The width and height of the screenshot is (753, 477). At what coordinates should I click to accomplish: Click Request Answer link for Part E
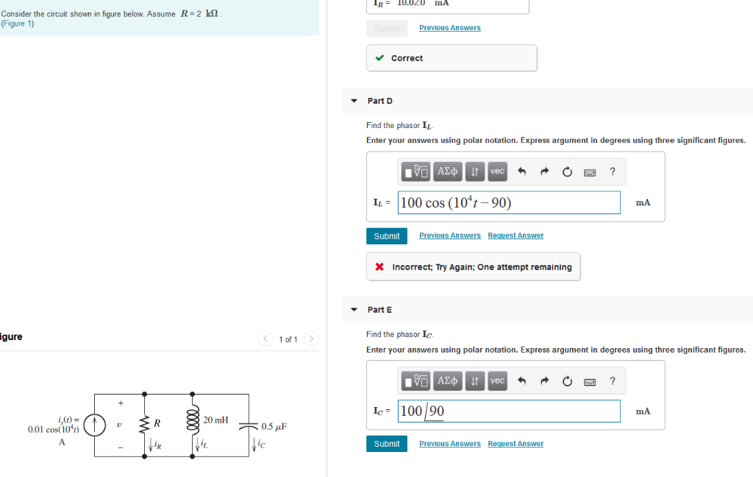515,443
